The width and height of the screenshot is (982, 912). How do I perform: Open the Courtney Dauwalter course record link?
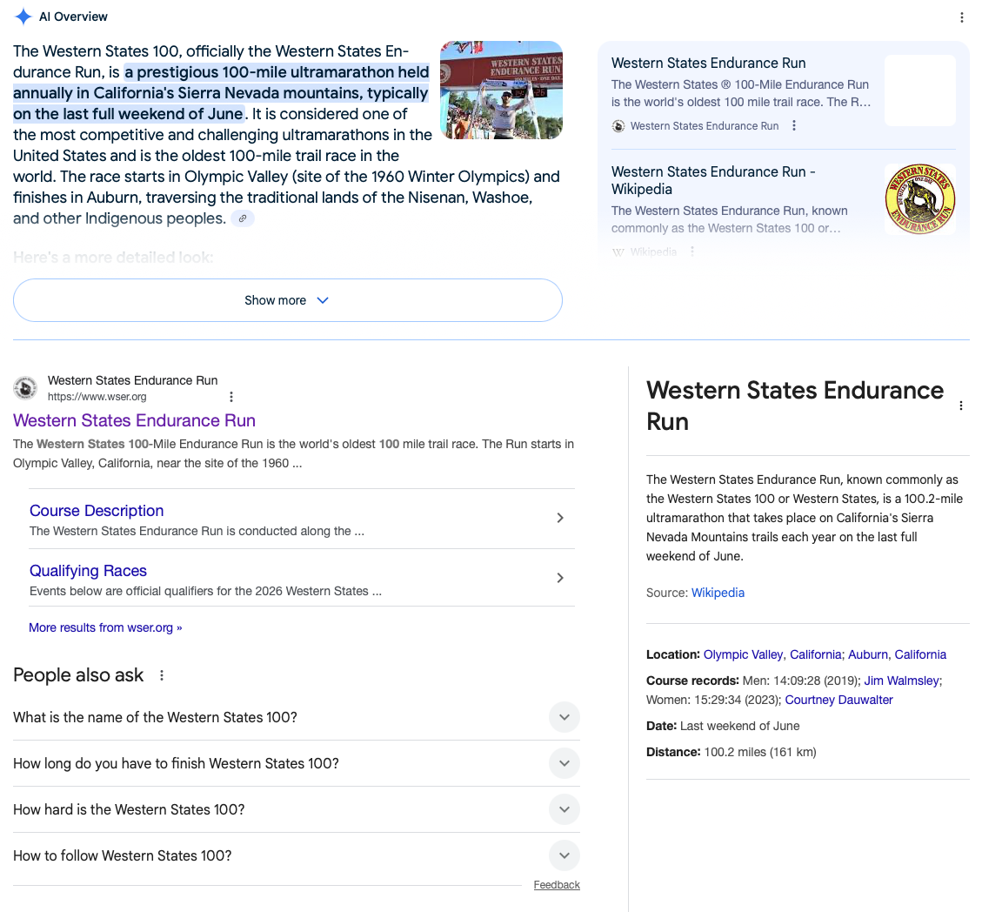[838, 700]
